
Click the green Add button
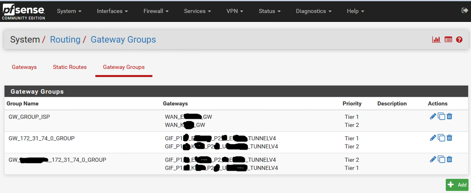coord(457,184)
